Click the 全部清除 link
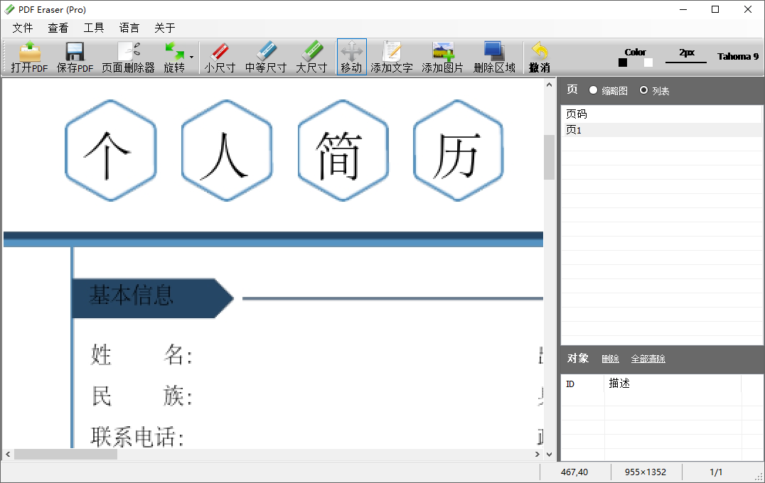765x483 pixels. [x=648, y=359]
